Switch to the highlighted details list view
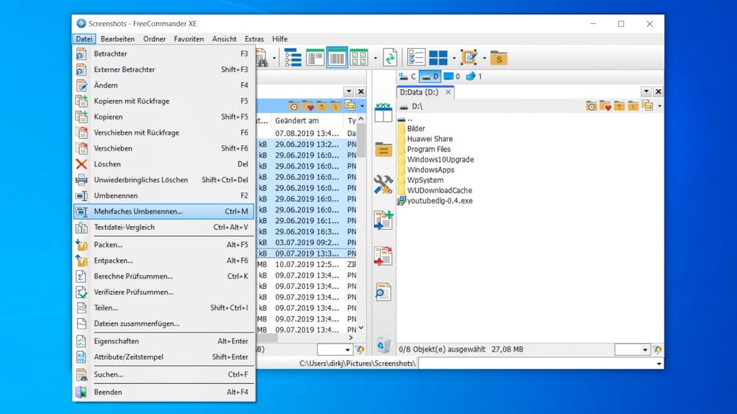This screenshot has height=414, width=737. 337,58
